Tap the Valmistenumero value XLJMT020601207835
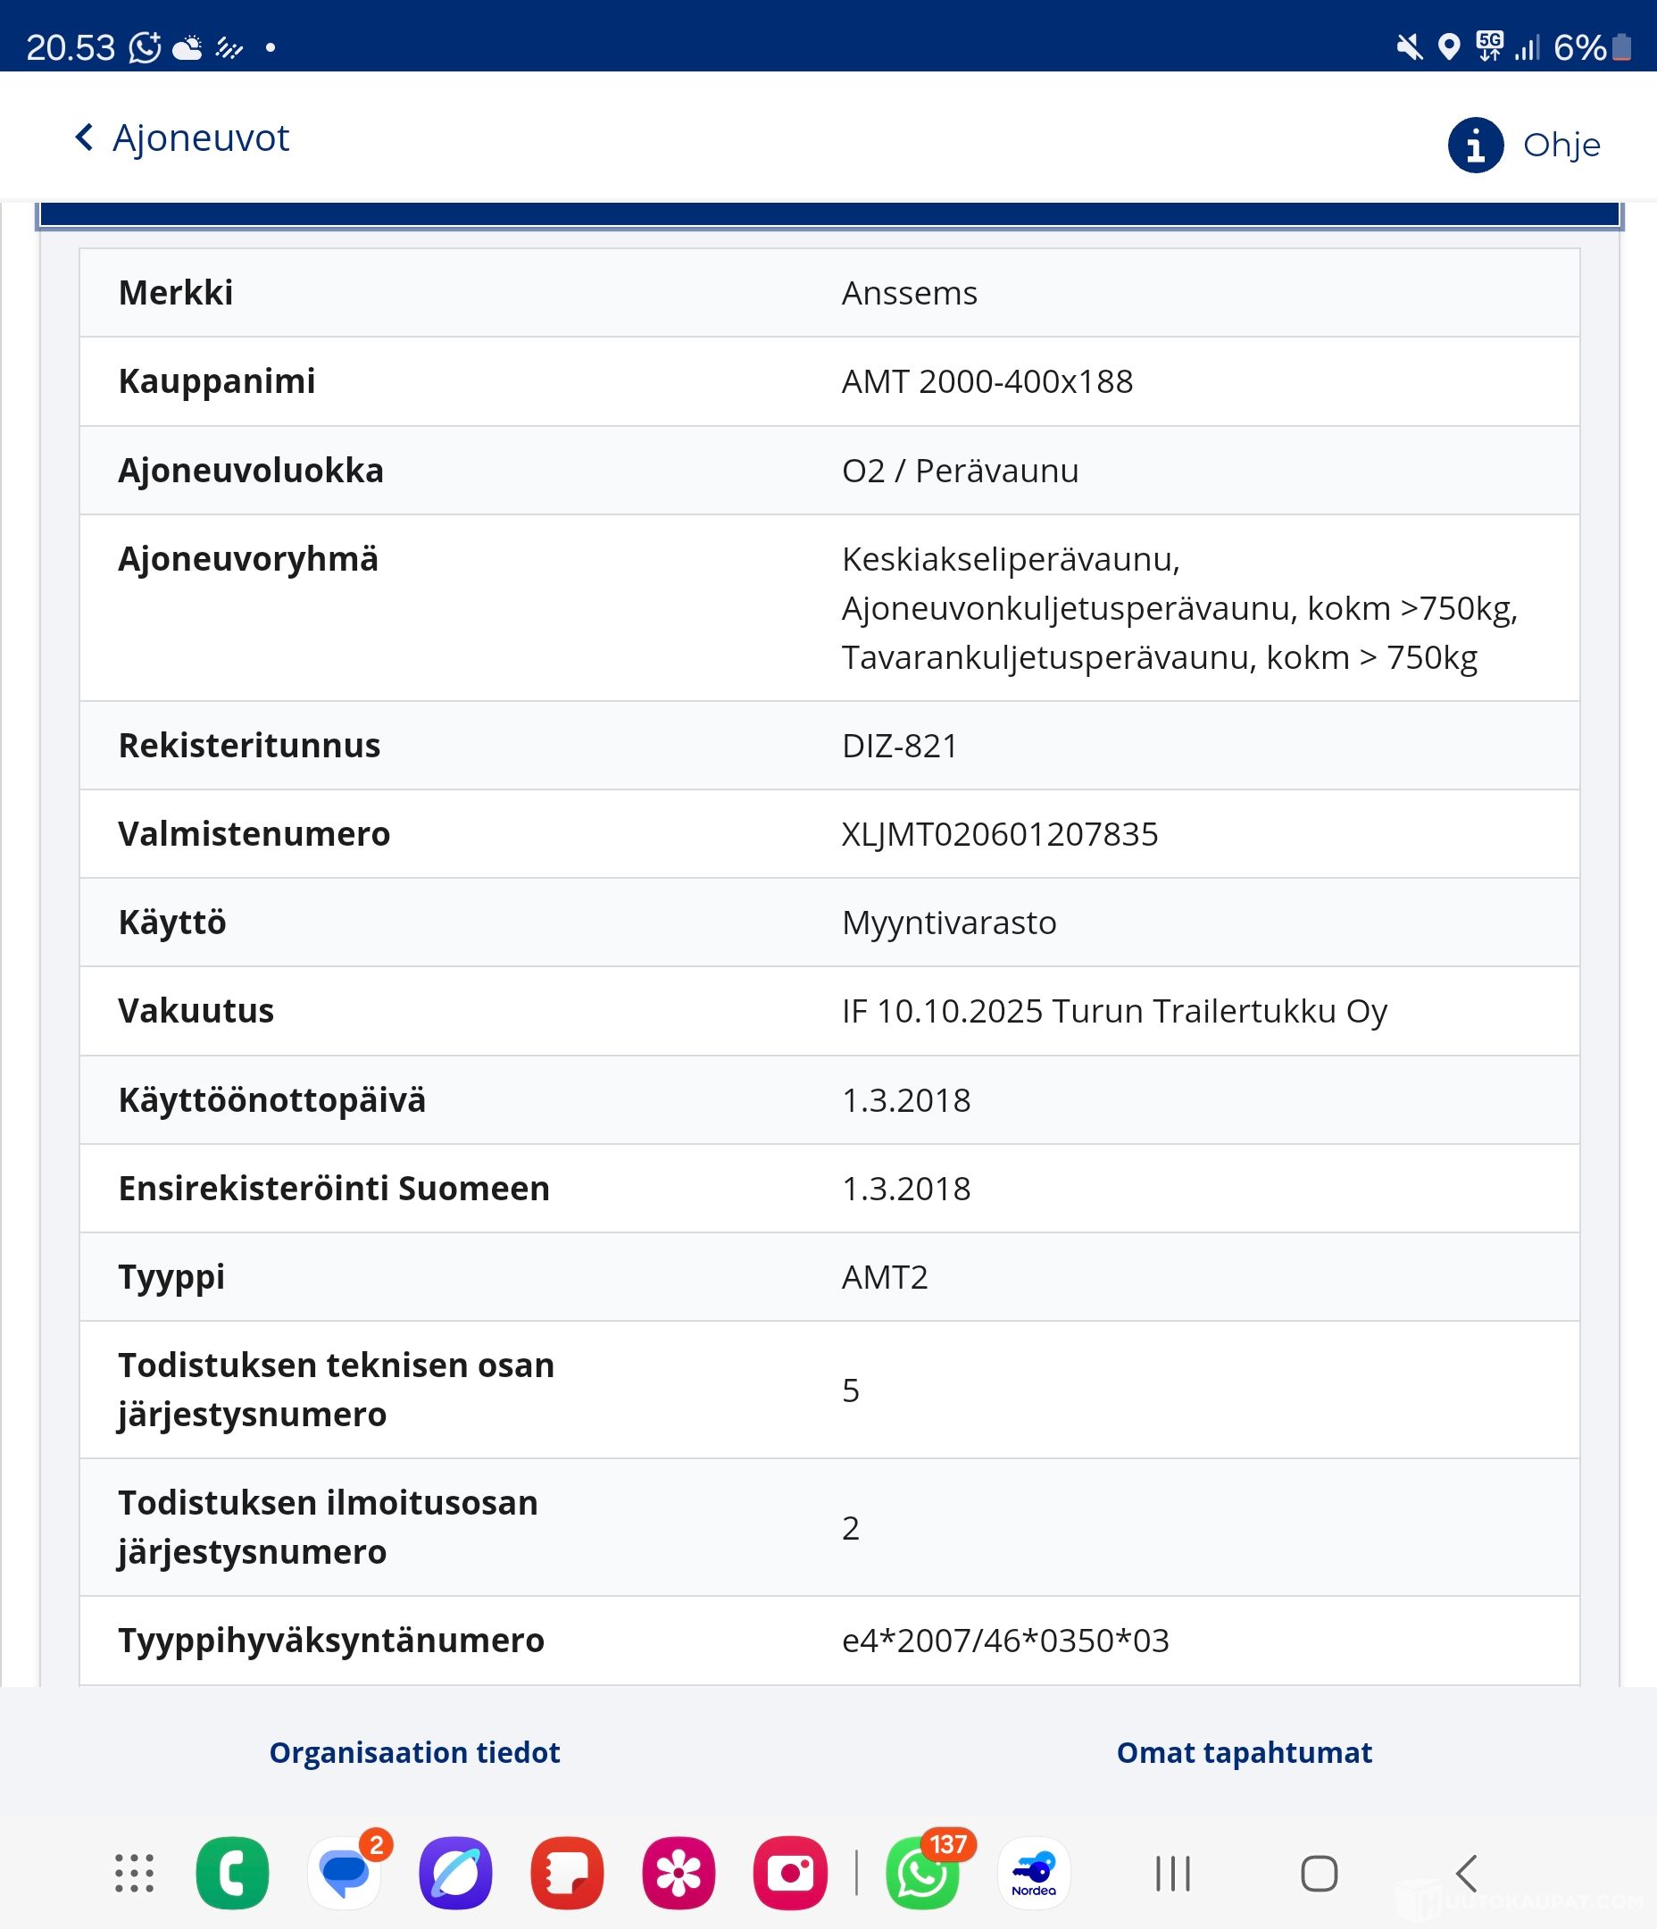1657x1929 pixels. pos(1000,834)
